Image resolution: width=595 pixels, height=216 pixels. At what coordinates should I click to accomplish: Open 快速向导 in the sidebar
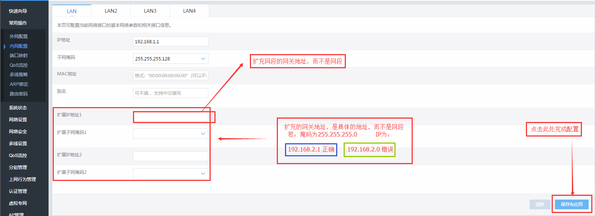18,11
